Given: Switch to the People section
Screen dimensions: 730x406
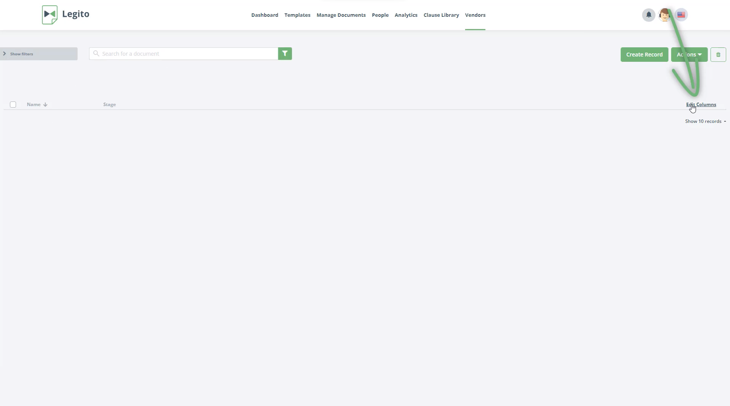Looking at the screenshot, I should click(x=380, y=15).
